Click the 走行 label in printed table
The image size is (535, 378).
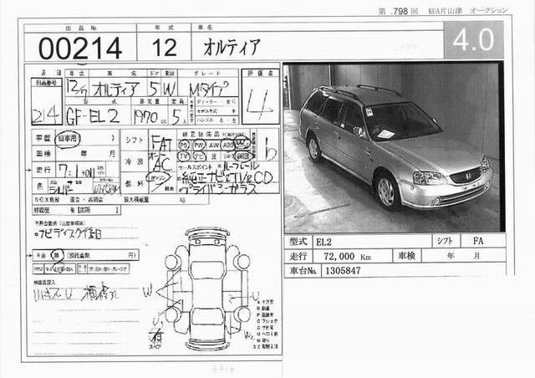298,256
